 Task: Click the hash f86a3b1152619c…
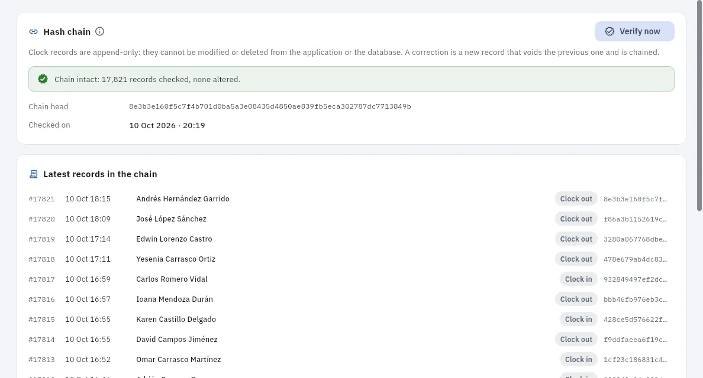635,219
